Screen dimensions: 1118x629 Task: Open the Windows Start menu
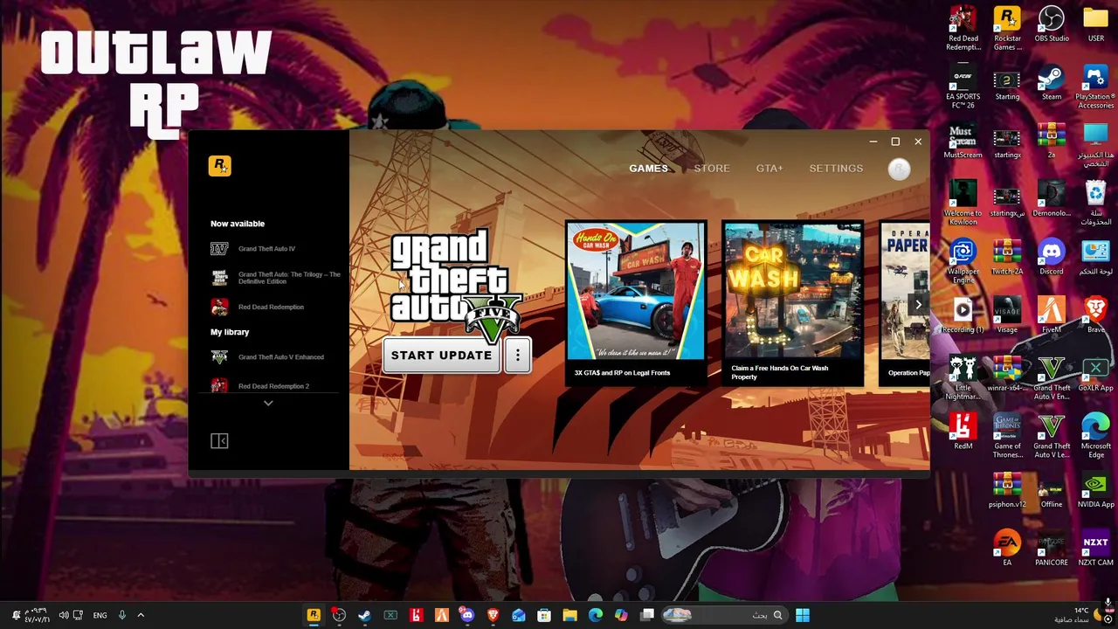tap(803, 615)
